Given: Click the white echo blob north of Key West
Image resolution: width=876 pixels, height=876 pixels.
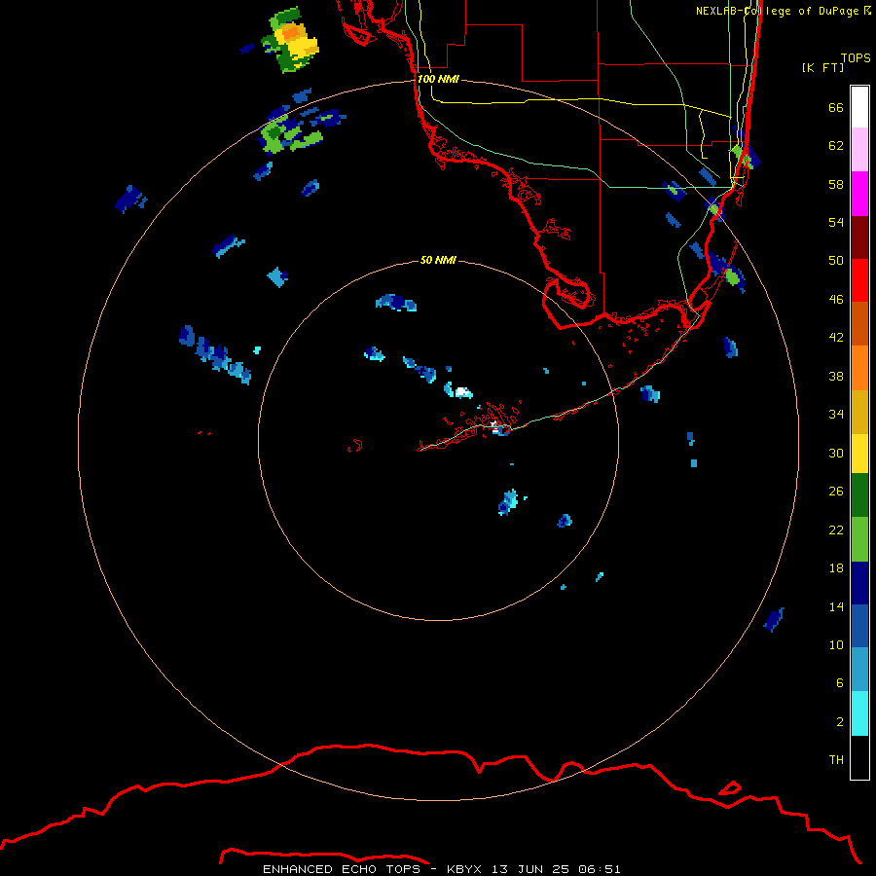Looking at the screenshot, I should [462, 392].
